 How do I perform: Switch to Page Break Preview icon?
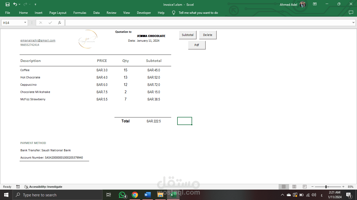click(304, 187)
